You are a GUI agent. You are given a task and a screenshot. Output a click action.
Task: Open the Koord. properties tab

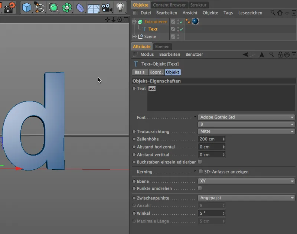coord(156,72)
